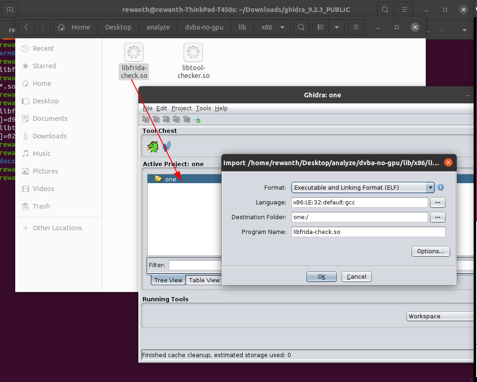Viewport: 477px width, 382px height.
Task: Click the Find Checkouts toolbar icon in Ghidra
Action: pyautogui.click(x=197, y=119)
